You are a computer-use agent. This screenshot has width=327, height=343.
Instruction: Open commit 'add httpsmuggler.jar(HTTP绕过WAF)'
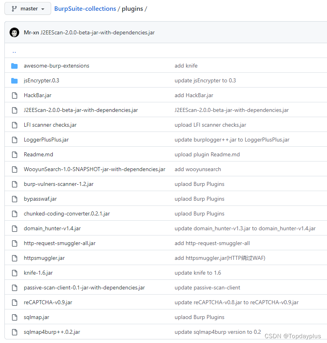[220, 258]
